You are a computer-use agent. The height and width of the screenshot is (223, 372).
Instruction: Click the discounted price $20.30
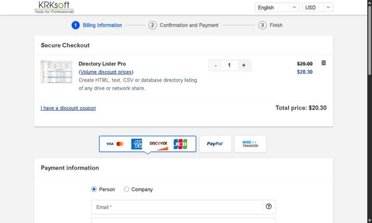(305, 72)
